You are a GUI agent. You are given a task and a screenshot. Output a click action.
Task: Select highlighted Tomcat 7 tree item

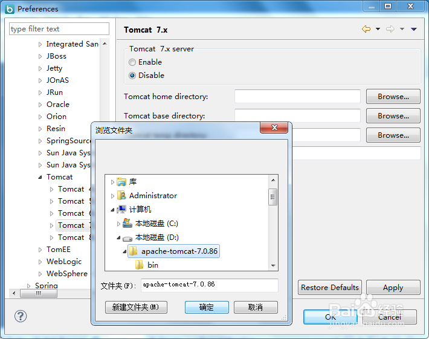point(73,225)
